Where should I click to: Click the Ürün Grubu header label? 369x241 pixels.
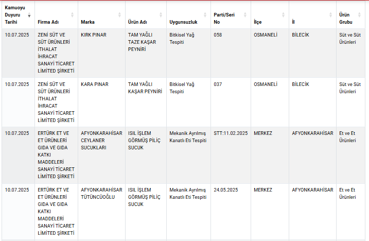point(346,19)
